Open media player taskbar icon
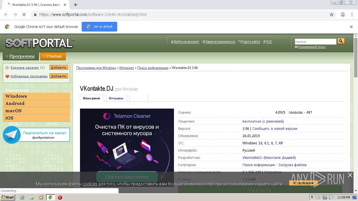The image size is (358, 201). 41,197
